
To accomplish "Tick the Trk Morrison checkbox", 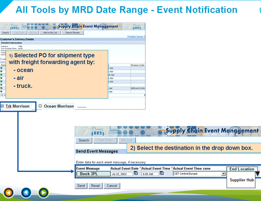I will [2, 106].
